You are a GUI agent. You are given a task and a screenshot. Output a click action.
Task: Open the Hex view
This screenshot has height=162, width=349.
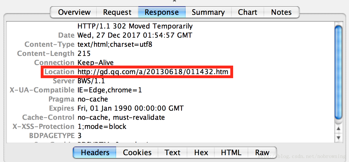(201, 153)
